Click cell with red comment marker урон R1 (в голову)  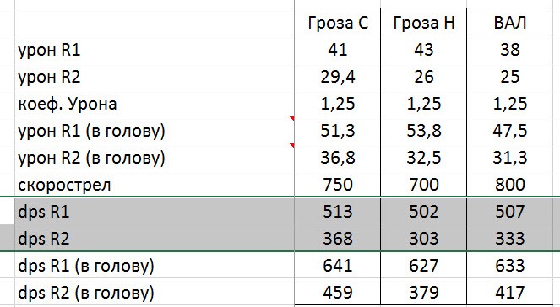coord(155,130)
